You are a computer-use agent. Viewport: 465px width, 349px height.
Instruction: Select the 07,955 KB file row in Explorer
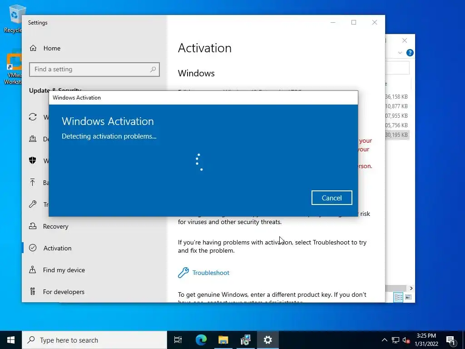397,116
